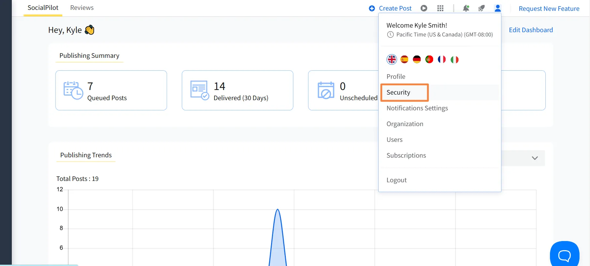Click Edit Dashboard link
Viewport: 590px width, 266px height.
point(531,30)
